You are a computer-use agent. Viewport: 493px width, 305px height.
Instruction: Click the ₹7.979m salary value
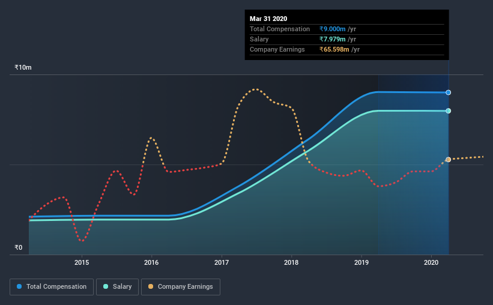coord(332,39)
